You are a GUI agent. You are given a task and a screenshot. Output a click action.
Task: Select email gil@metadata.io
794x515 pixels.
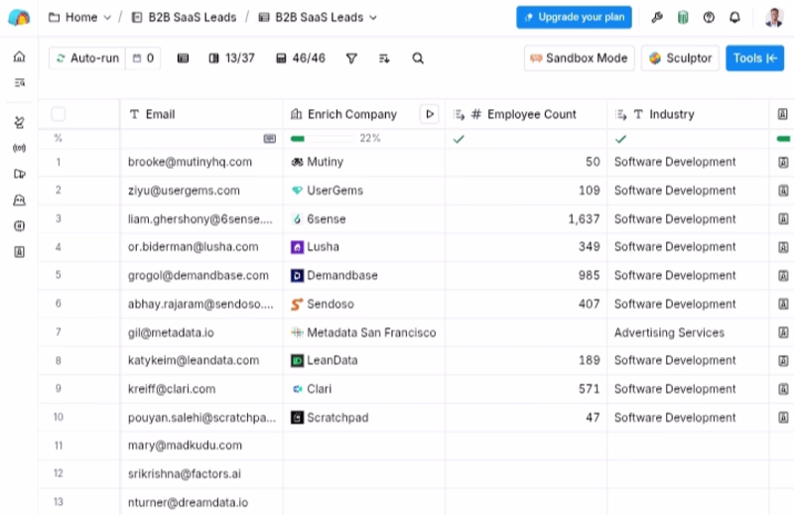pos(171,332)
